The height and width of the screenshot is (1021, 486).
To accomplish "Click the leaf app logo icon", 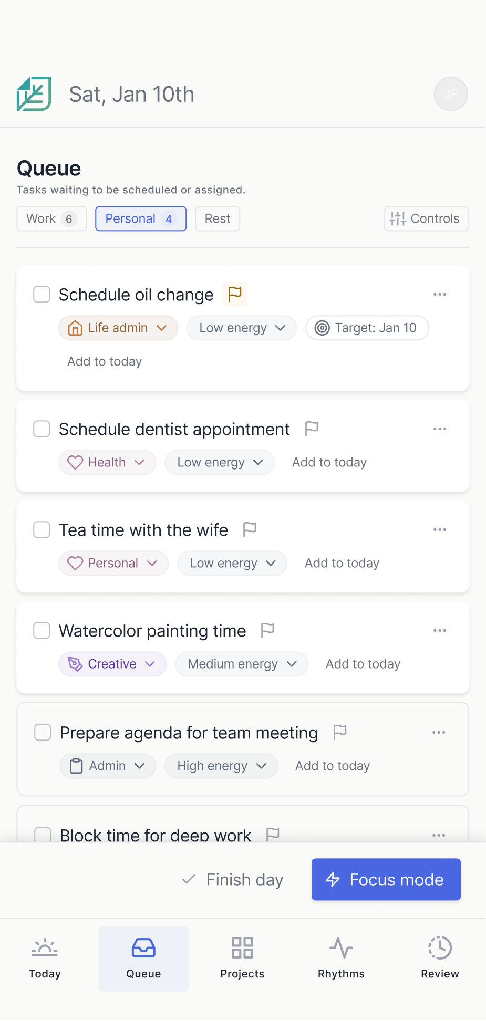I will coord(34,94).
